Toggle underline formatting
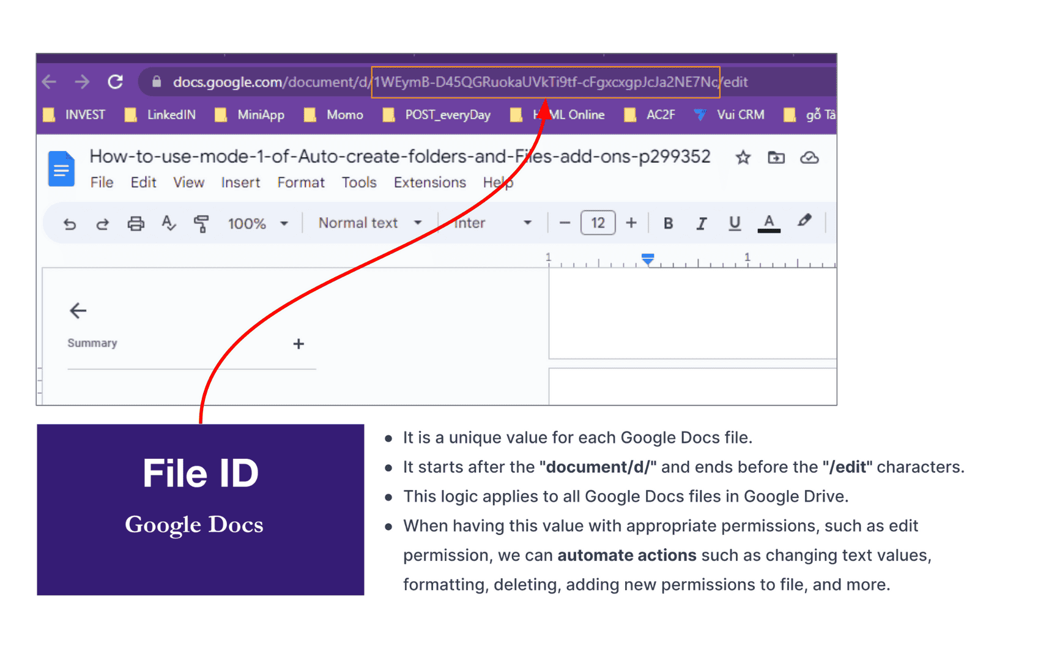1046x654 pixels. coord(734,223)
